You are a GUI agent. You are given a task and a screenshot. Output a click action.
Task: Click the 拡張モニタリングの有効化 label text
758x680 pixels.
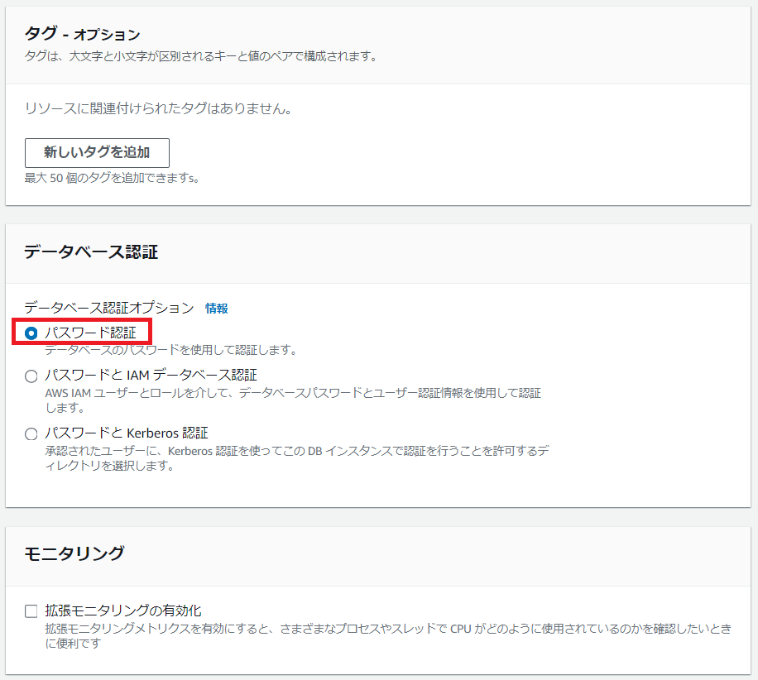coord(123,611)
